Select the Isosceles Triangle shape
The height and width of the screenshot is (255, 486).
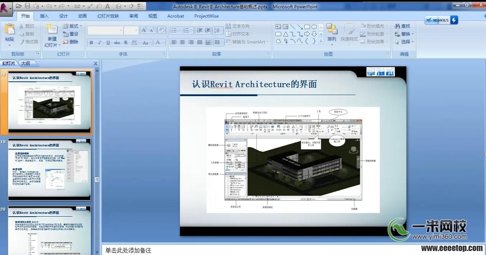tap(286, 34)
